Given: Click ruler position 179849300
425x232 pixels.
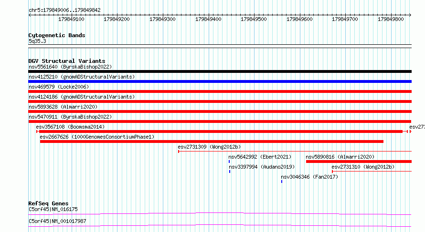Looking at the screenshot, I should [x=163, y=19].
